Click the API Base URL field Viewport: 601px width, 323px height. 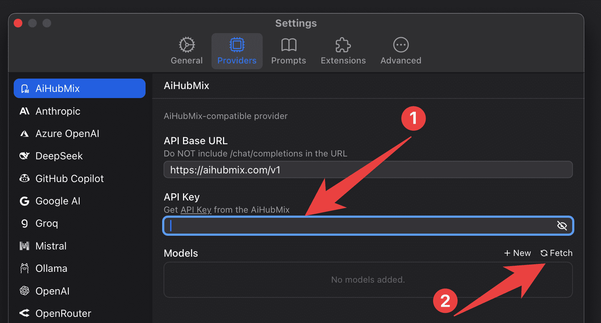point(368,170)
